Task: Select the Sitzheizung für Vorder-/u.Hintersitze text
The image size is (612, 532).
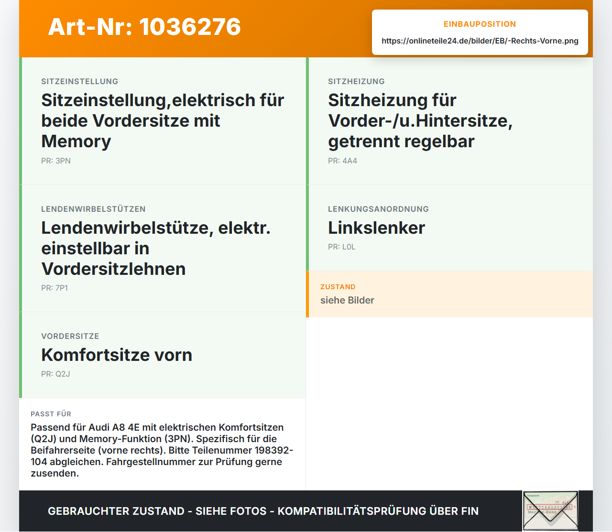Action: point(420,120)
